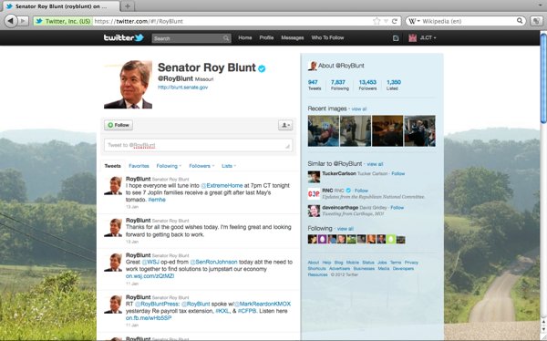This screenshot has width=547, height=341.
Task: Go to Twitter home via bird logo
Action: (x=124, y=37)
